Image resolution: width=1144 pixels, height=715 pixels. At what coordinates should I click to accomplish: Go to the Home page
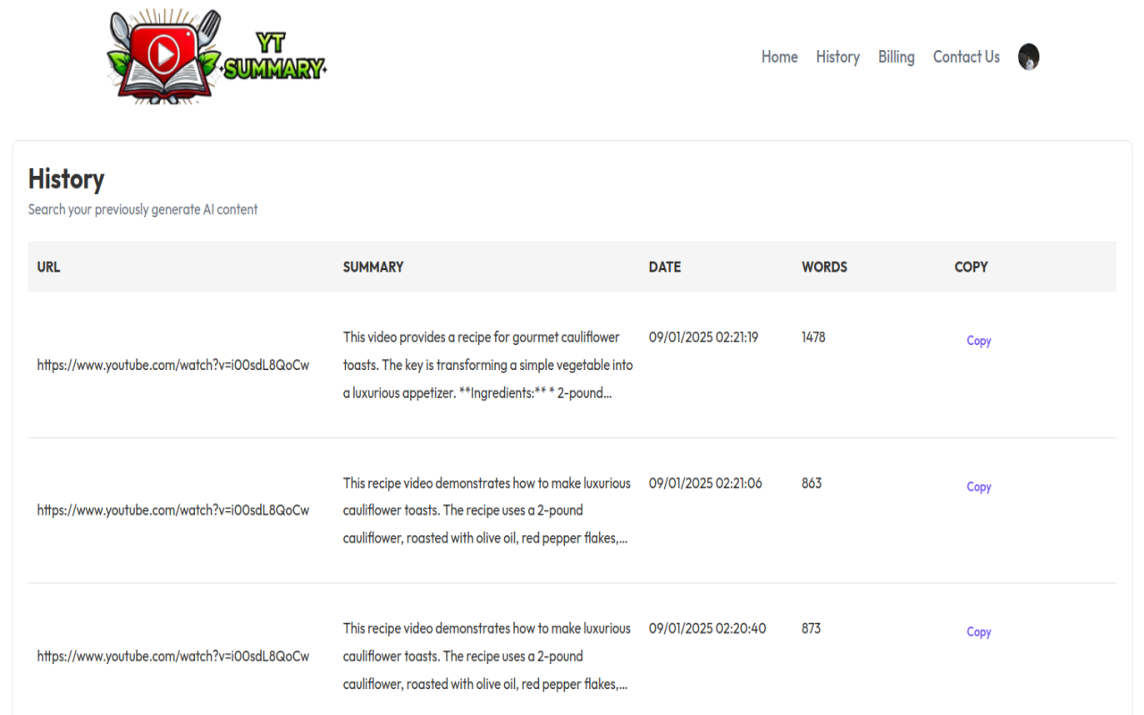click(779, 57)
